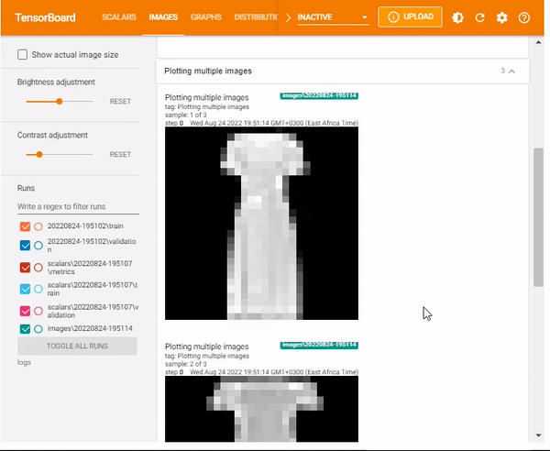Show more tabs with the right arrow
550x451 pixels.
click(288, 17)
